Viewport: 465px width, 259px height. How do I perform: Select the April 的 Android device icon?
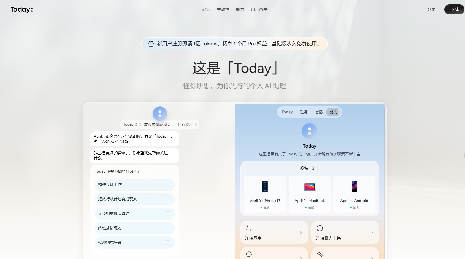click(354, 186)
